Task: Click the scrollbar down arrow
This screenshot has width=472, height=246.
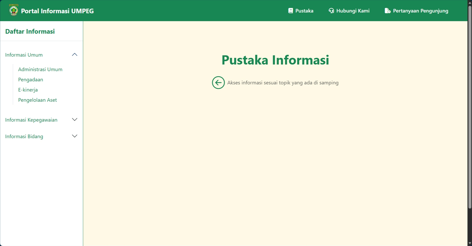Action: 470,243
